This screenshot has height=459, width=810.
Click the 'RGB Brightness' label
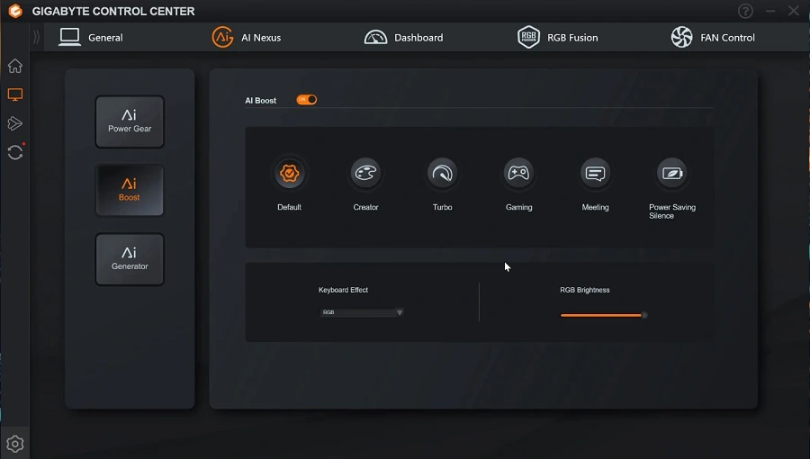[x=585, y=290]
